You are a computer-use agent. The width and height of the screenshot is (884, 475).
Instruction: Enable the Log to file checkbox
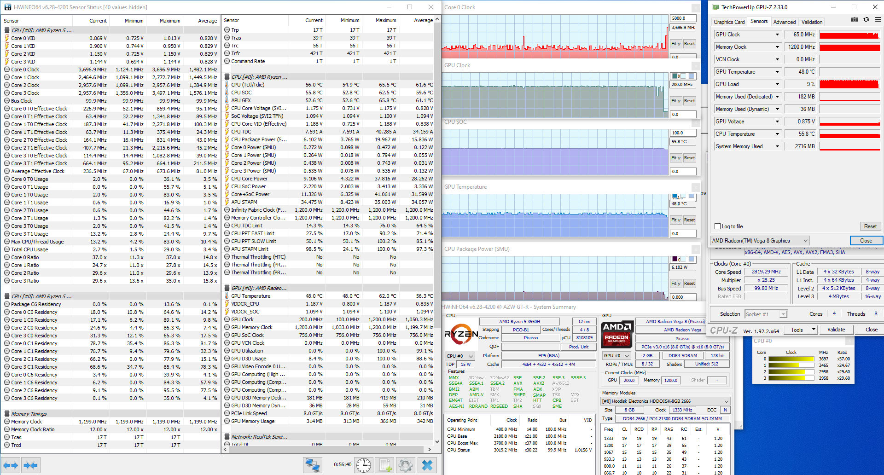(x=717, y=226)
